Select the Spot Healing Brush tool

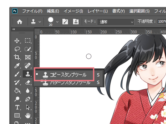[28, 66]
